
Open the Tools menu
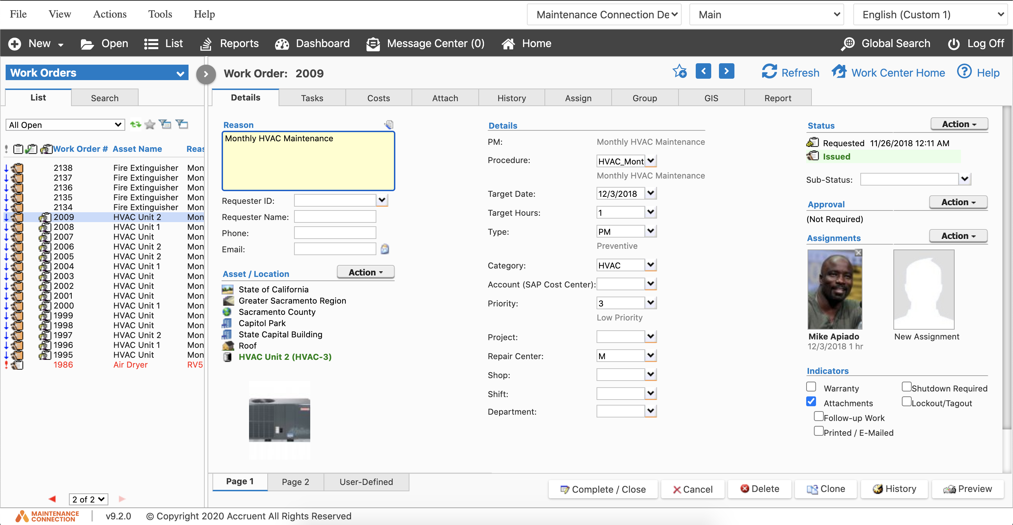[x=160, y=14]
